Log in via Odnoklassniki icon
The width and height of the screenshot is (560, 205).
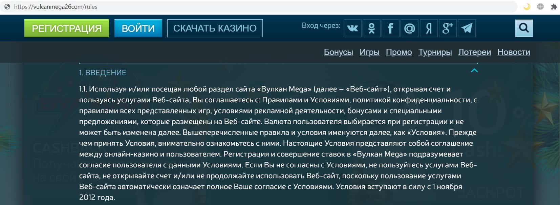[371, 28]
